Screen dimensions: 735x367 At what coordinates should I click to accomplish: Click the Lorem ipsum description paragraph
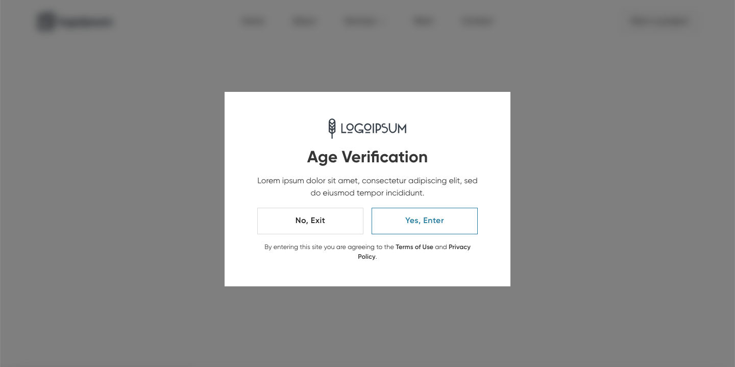click(367, 187)
